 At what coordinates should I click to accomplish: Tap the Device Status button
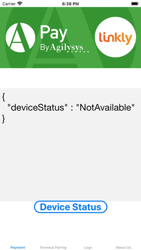(x=71, y=207)
